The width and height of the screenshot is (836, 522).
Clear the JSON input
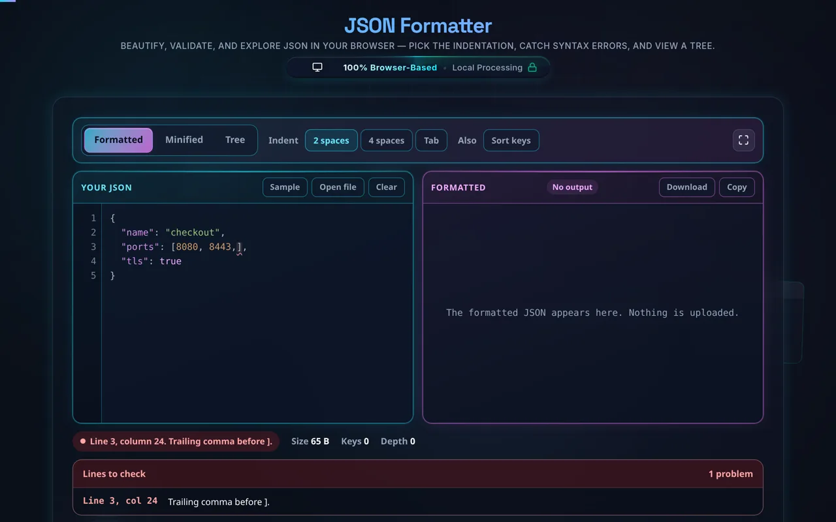(x=387, y=187)
